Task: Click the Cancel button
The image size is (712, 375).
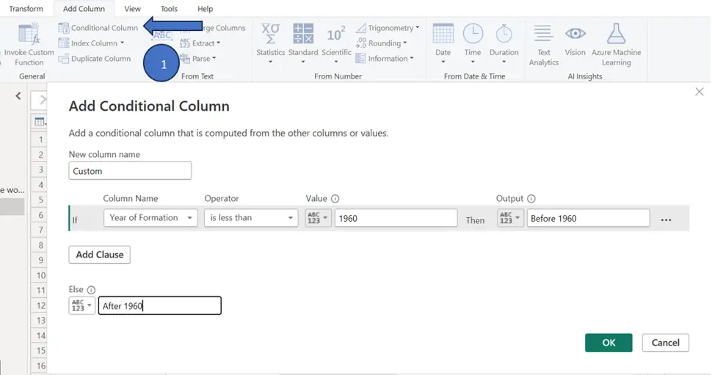Action: coord(665,343)
